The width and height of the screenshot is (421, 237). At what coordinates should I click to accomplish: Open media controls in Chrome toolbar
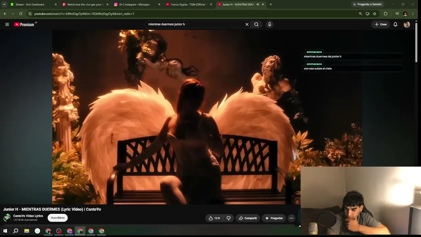[x=397, y=14]
